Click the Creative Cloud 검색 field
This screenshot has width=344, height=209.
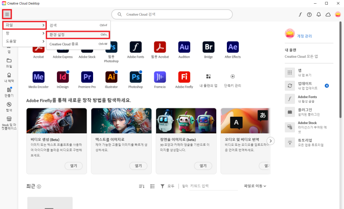pyautogui.click(x=172, y=14)
